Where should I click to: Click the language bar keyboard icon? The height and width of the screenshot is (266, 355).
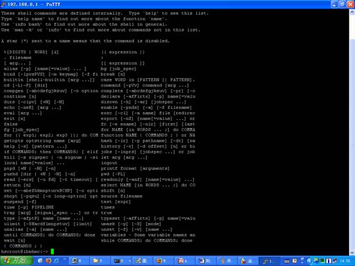pyautogui.click(x=287, y=262)
